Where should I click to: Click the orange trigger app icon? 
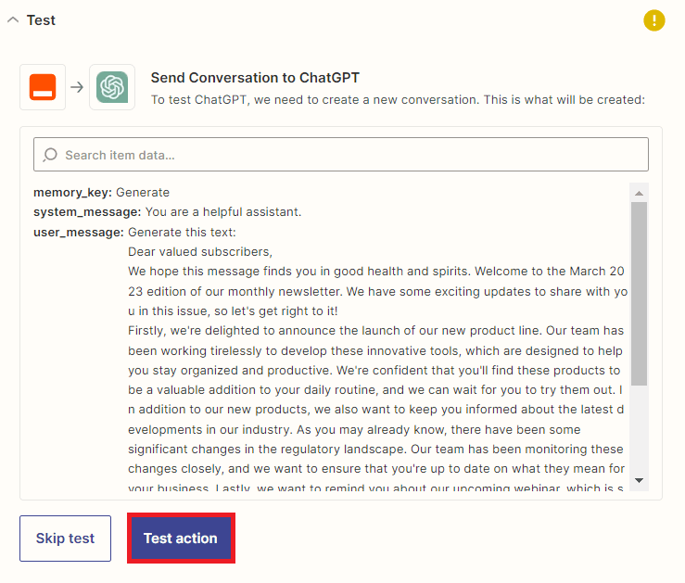(43, 87)
